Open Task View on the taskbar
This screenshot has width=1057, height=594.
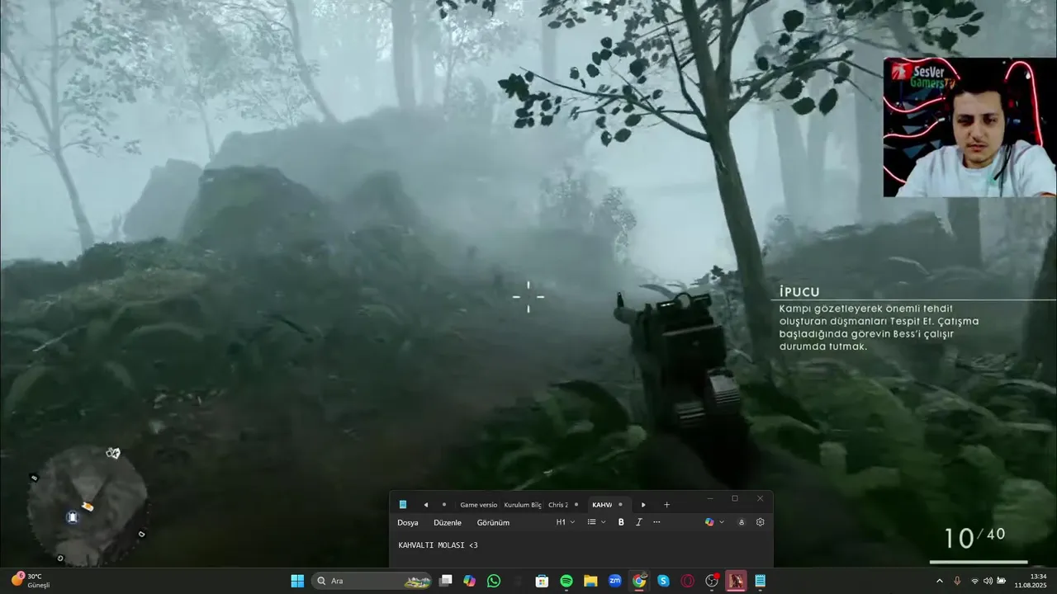pos(446,581)
